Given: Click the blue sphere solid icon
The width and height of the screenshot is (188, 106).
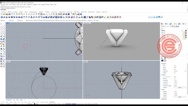Looking at the screenshot, I should tap(14, 17).
